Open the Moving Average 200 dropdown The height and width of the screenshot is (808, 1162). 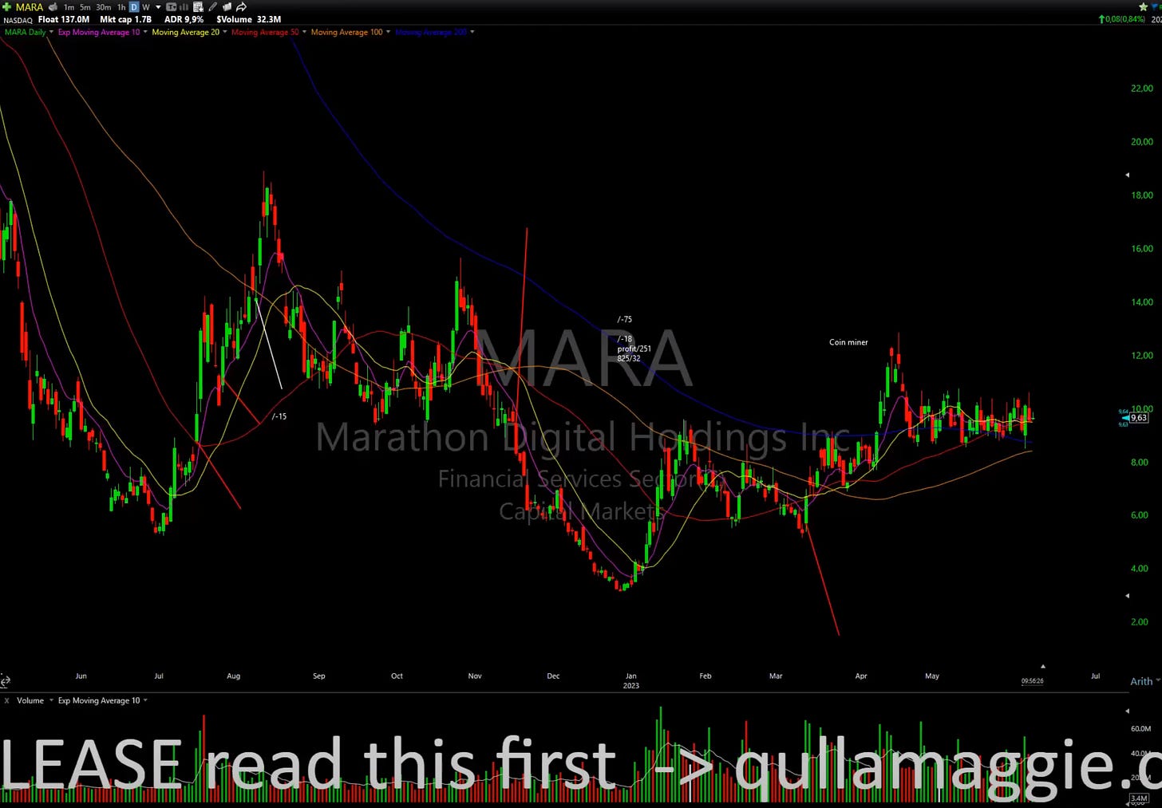(472, 33)
